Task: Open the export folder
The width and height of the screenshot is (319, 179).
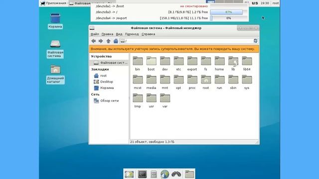Action: pos(192,63)
